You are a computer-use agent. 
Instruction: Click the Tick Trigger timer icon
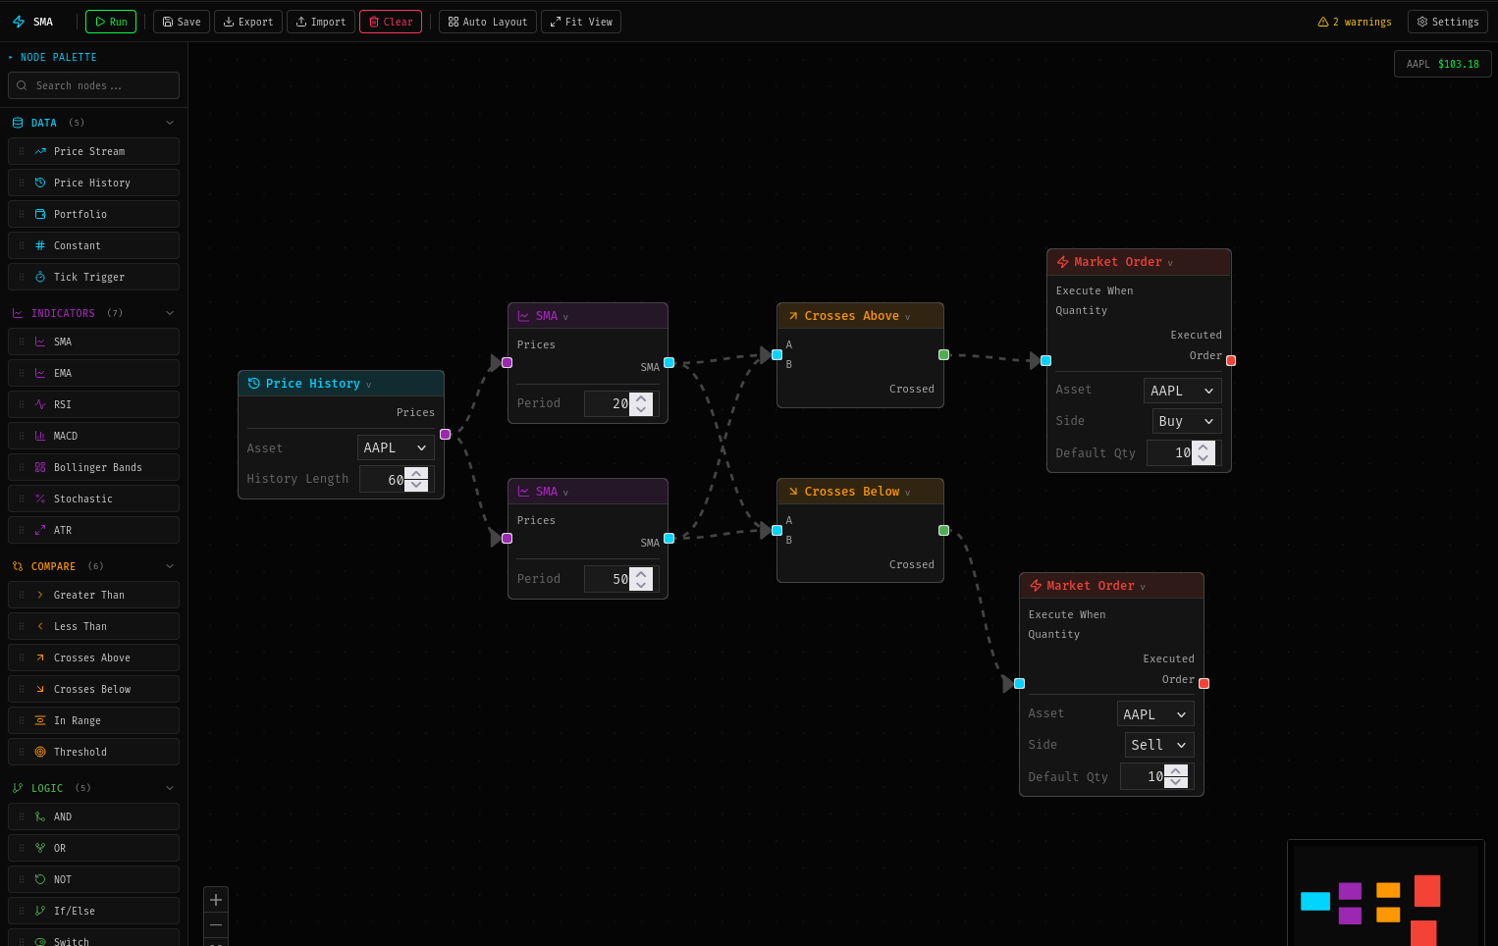[40, 277]
